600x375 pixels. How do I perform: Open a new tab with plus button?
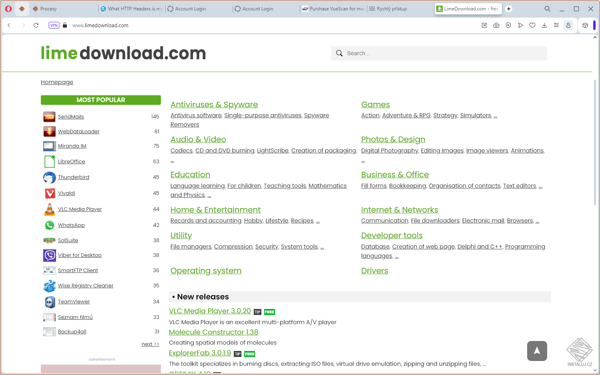[509, 9]
